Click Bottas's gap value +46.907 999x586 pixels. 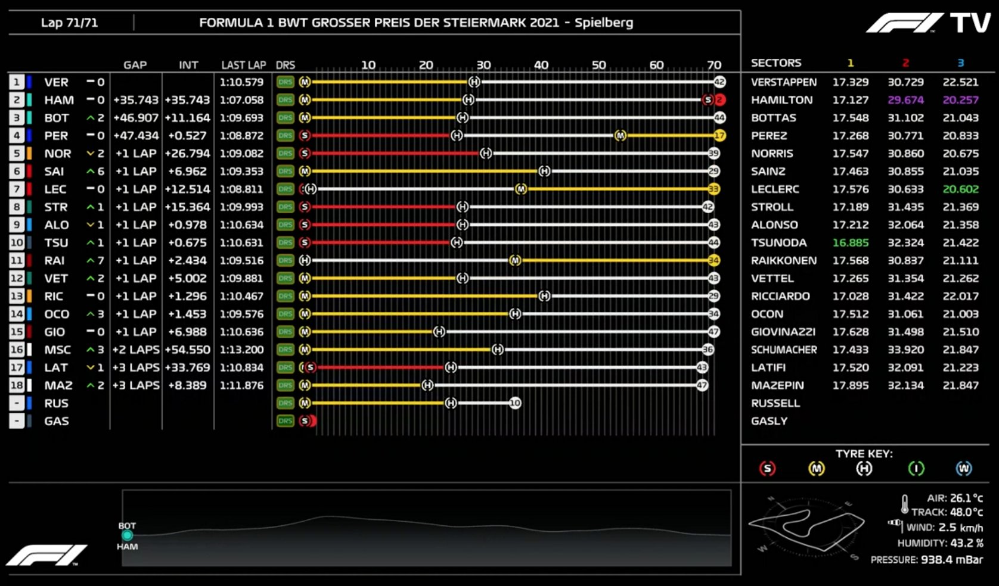(136, 118)
